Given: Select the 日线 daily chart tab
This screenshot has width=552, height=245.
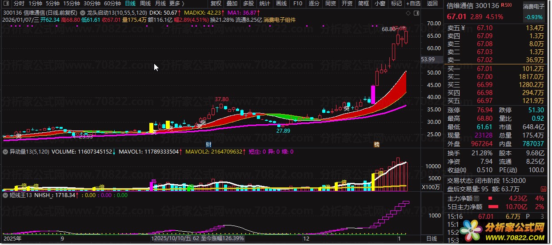Looking at the screenshot, I should point(130,4).
